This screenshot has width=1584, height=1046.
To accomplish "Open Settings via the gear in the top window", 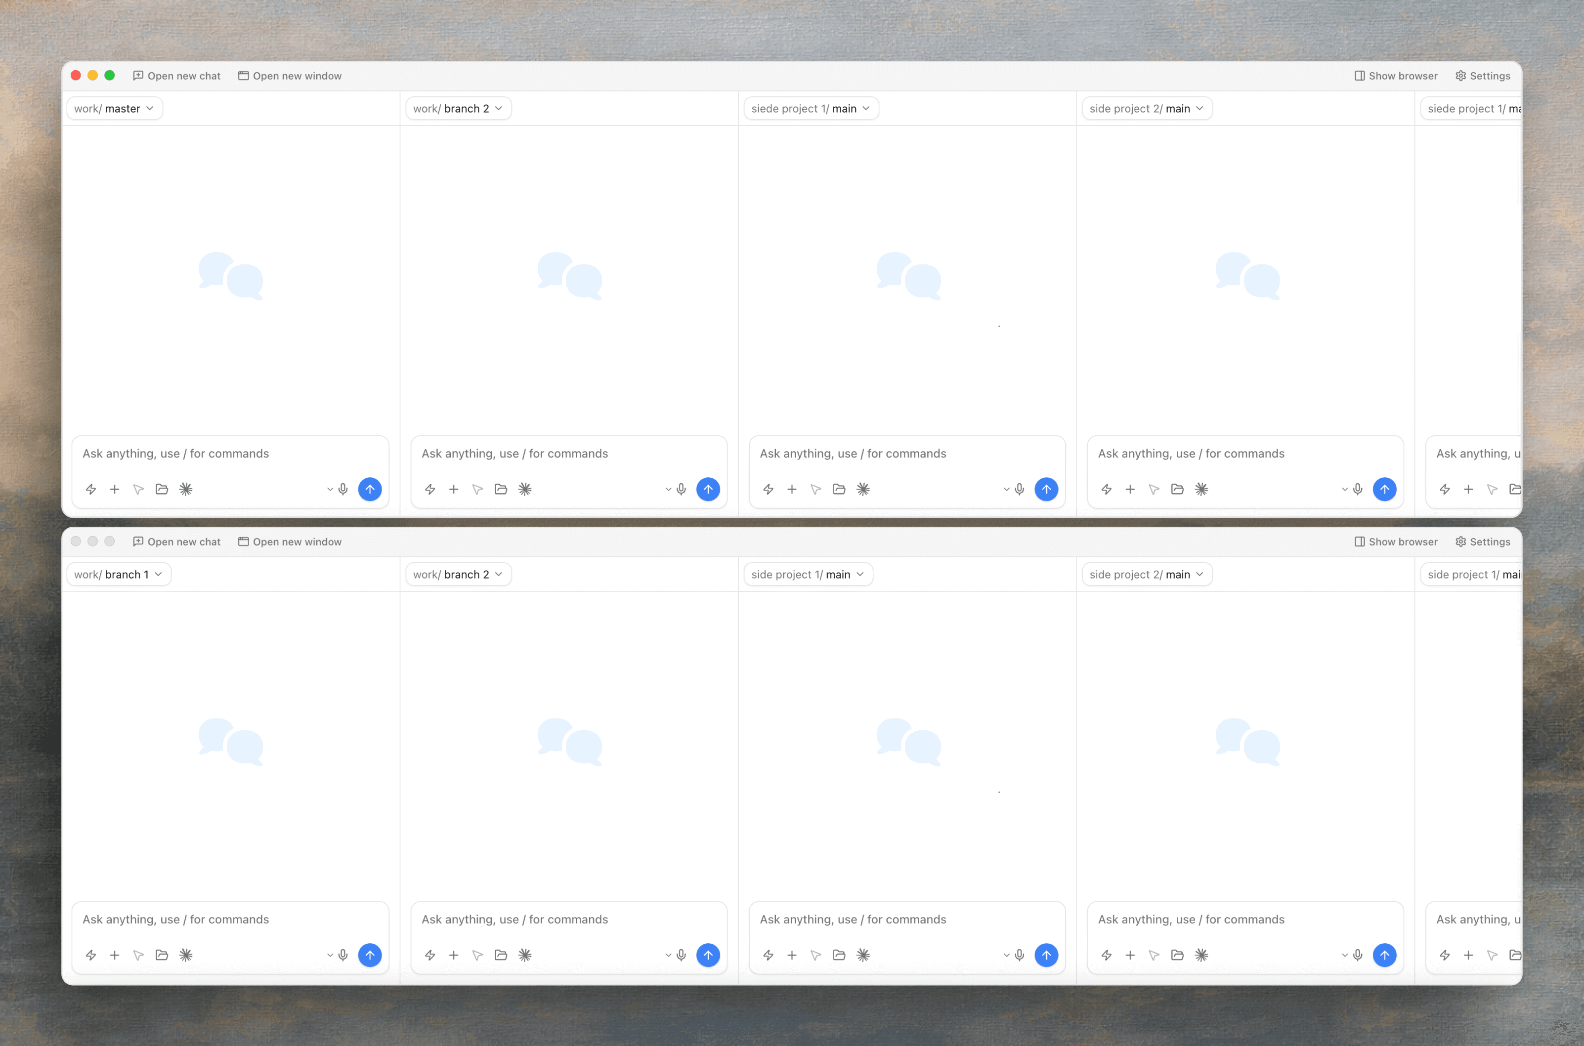I will 1483,76.
